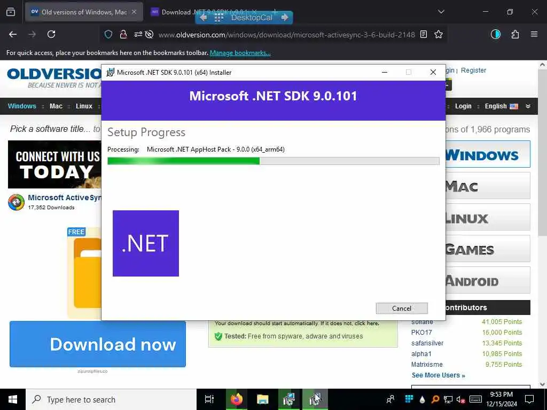
Task: Choose the English language selector
Action: coord(501,106)
